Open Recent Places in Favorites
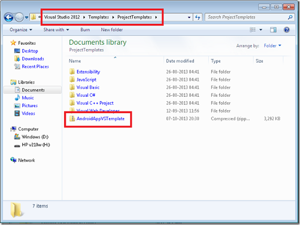The image size is (300, 225). [35, 66]
